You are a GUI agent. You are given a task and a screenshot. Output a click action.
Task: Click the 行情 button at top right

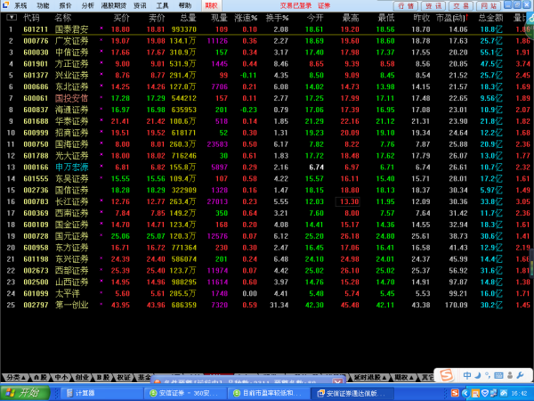pyautogui.click(x=406, y=6)
